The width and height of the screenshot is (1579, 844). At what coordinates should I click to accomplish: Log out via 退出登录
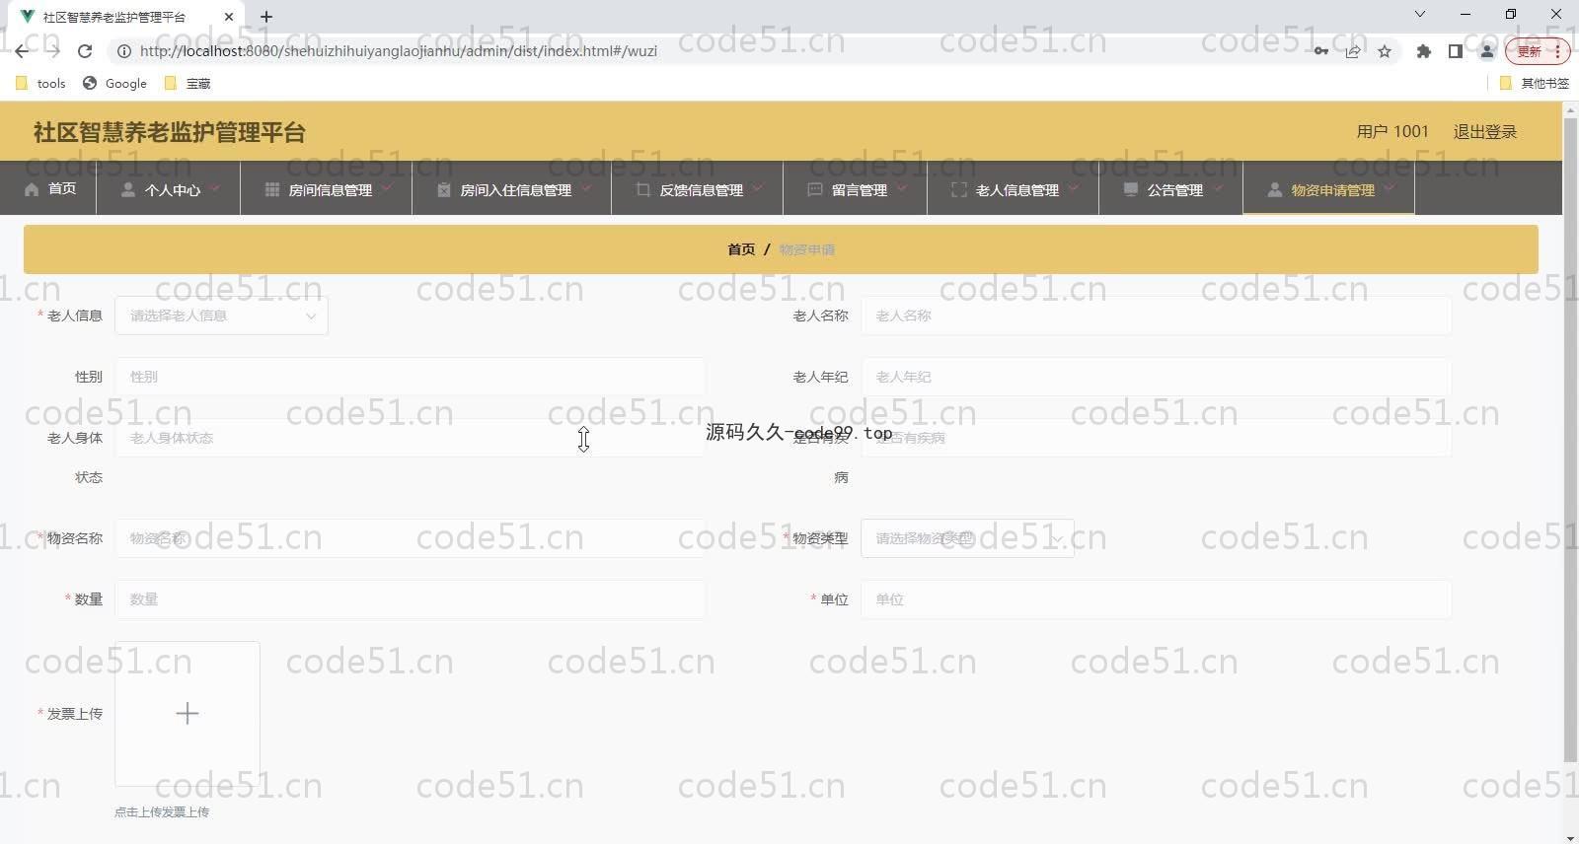[1484, 131]
